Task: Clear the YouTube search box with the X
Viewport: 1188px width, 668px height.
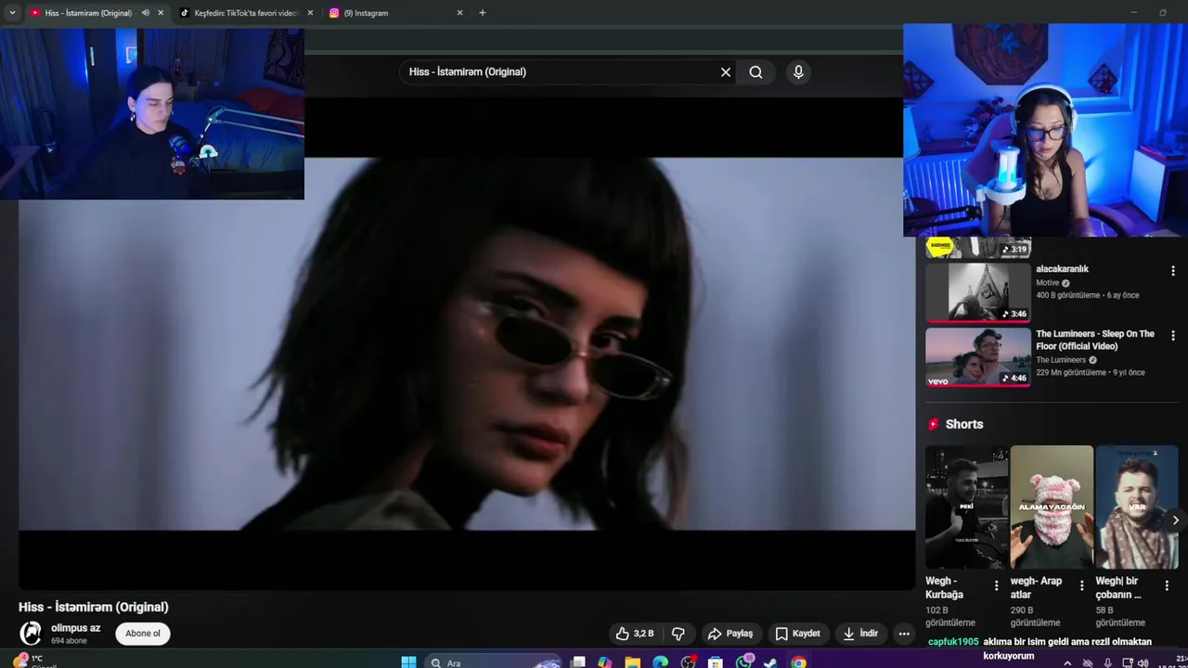Action: pos(726,72)
